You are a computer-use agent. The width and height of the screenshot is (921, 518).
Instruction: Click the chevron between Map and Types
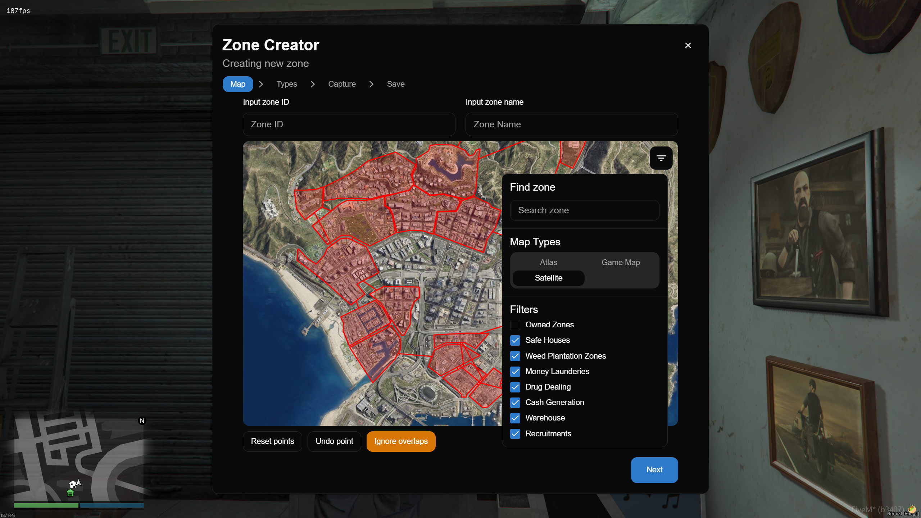(261, 84)
